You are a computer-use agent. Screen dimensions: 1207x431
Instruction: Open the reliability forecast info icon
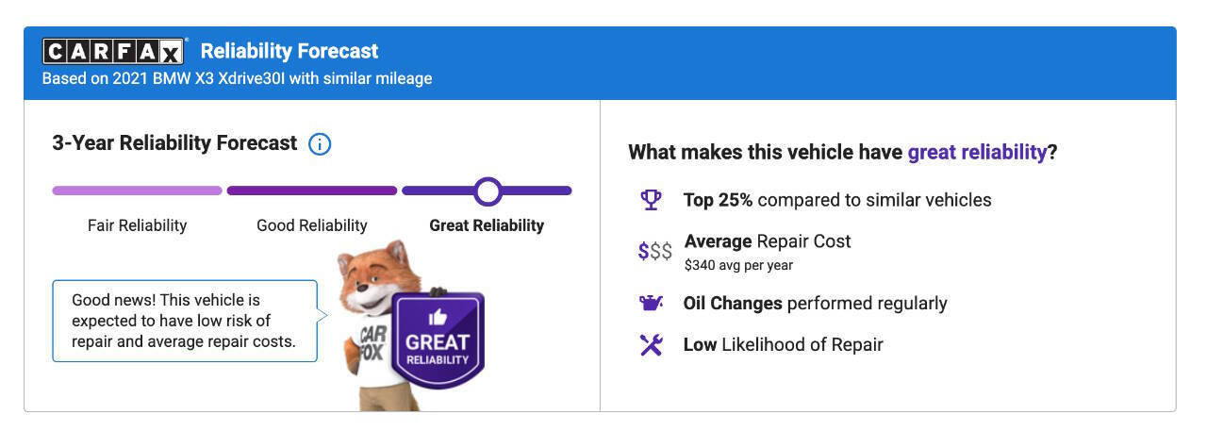pyautogui.click(x=320, y=144)
